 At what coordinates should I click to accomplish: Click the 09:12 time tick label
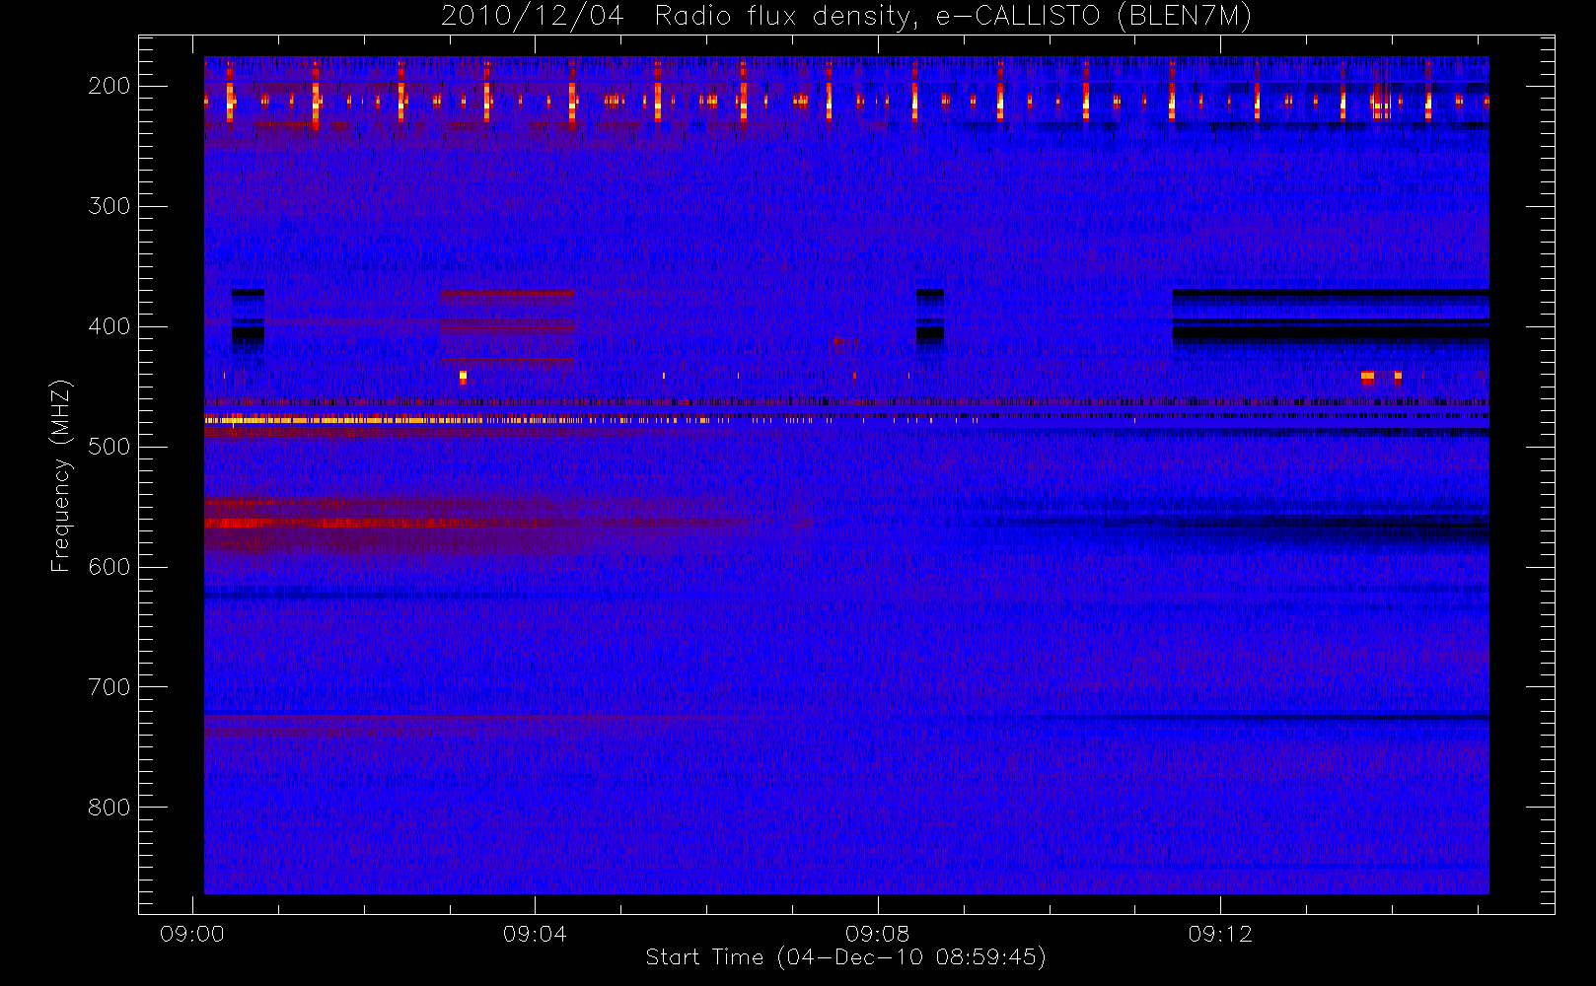(x=1220, y=934)
